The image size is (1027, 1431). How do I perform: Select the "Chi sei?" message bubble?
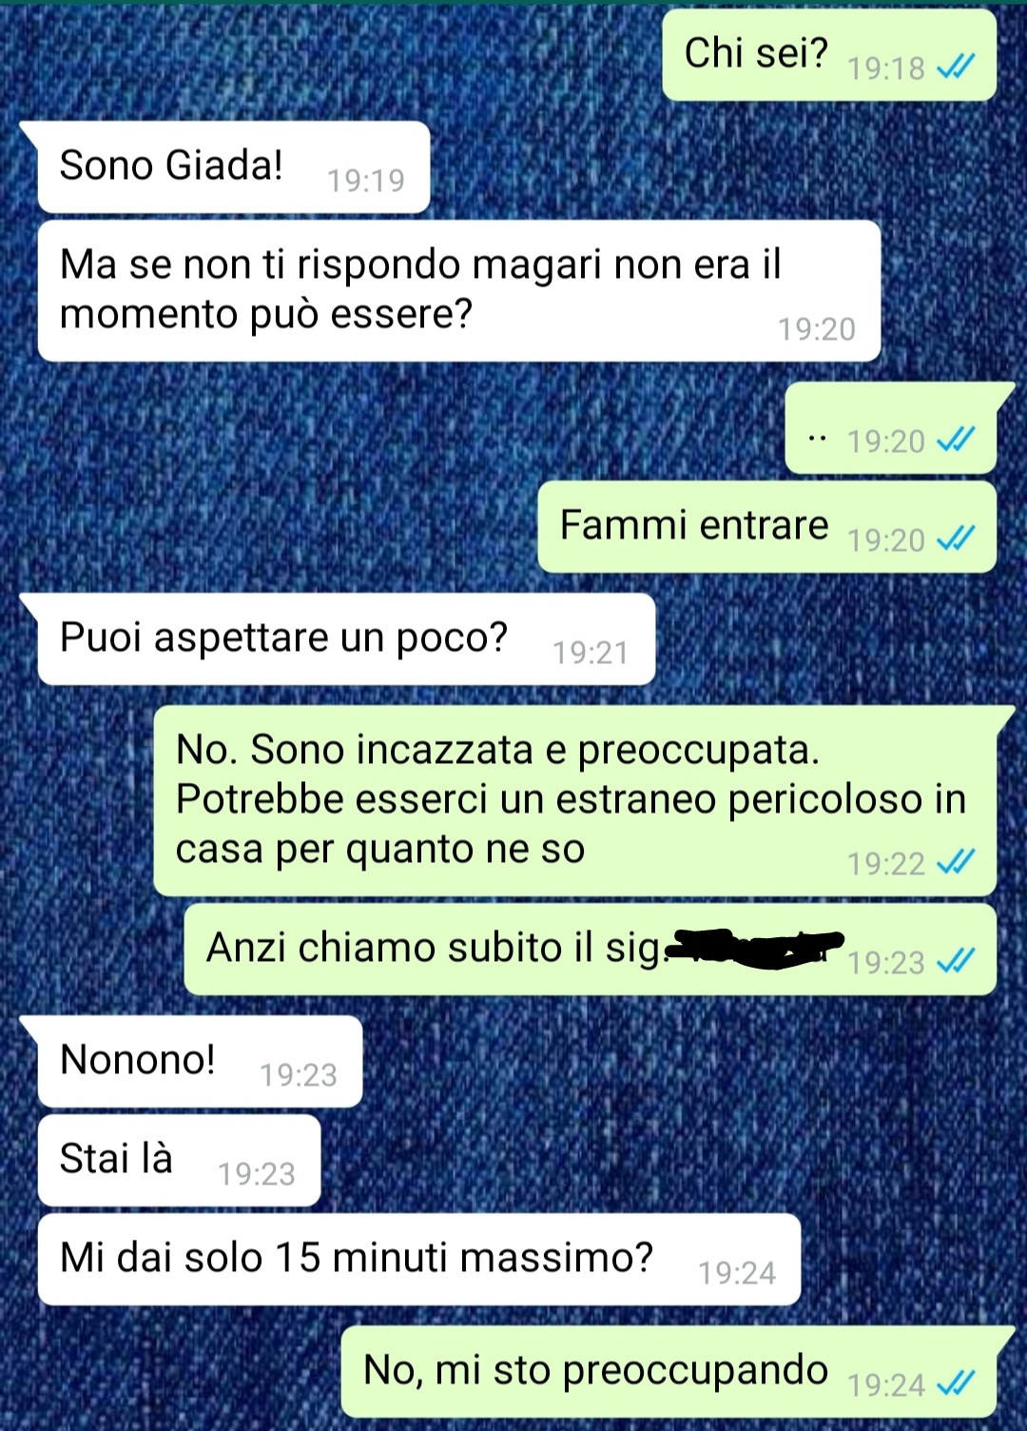[x=829, y=55]
